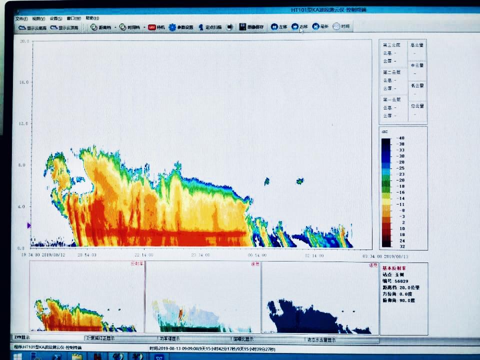
Task: Select the 速度 velocity thumbnail panel
Action: click(x=203, y=297)
